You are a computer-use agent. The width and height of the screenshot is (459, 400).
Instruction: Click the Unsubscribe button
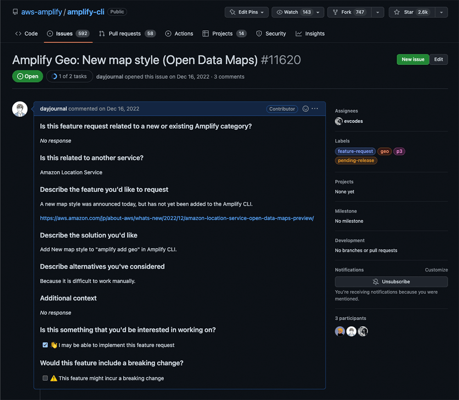coord(391,282)
